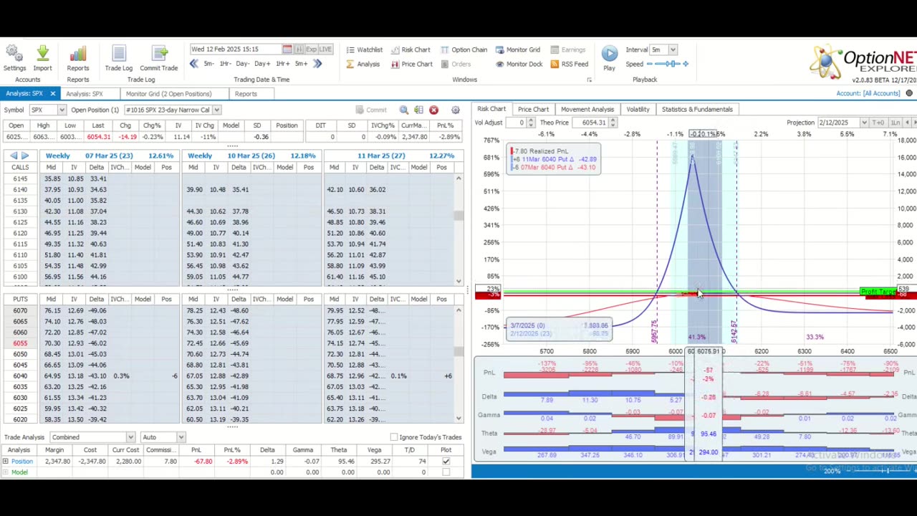917x516 pixels.
Task: Click the magnifier search icon in analysis toolbar
Action: pos(404,110)
